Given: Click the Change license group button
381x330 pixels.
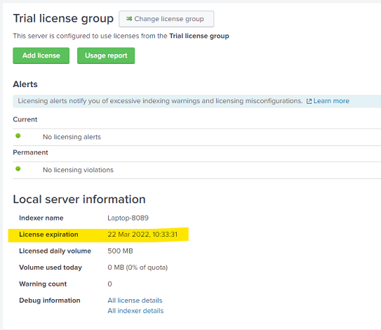Looking at the screenshot, I should click(166, 19).
